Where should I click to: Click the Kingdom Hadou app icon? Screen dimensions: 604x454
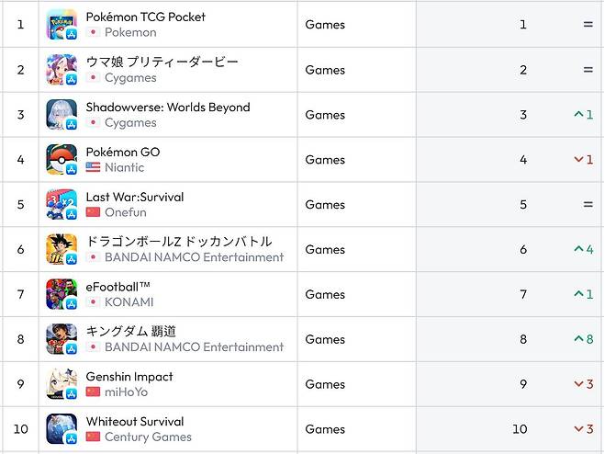click(62, 340)
